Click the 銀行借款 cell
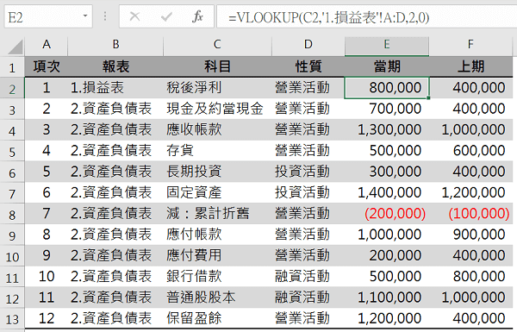The image size is (517, 332). click(x=217, y=277)
